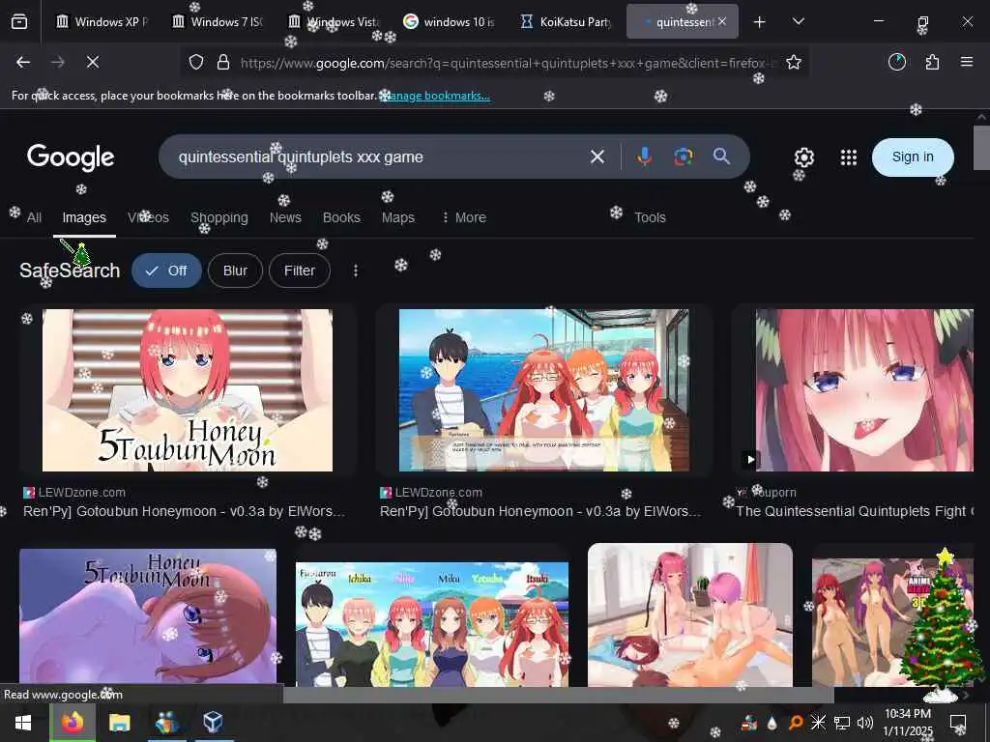Click the Sign in button
Image resolution: width=990 pixels, height=742 pixels.
[913, 157]
